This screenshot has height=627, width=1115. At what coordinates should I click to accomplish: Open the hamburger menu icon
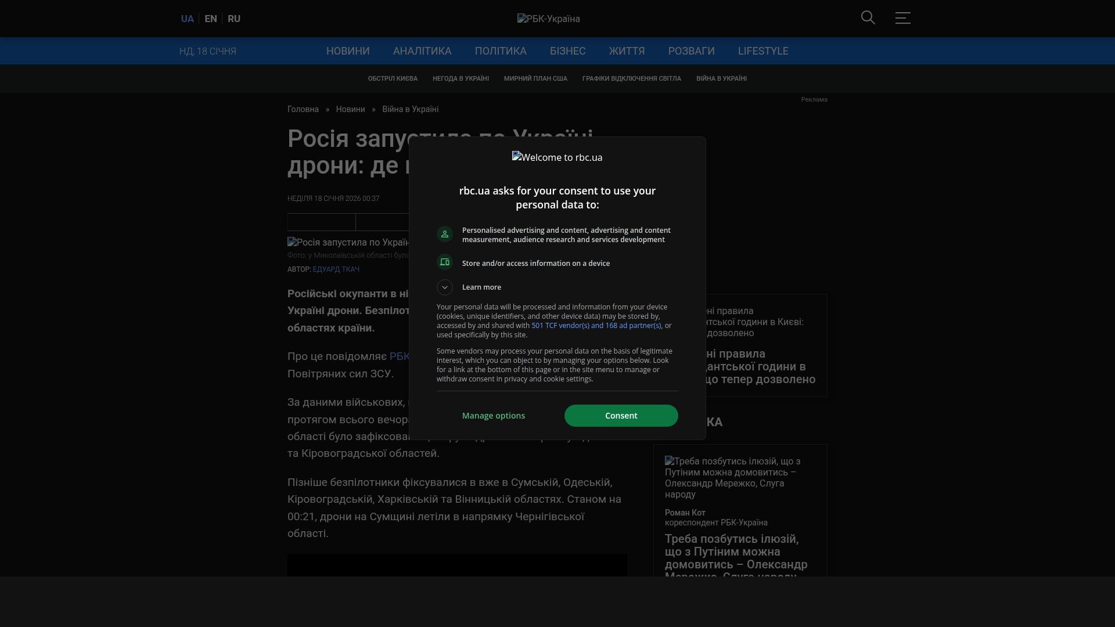[902, 17]
